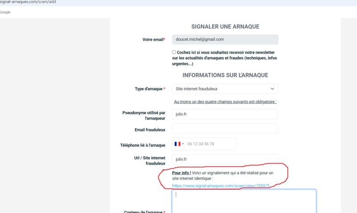
Task: Select the Url / Site internet frauduleux input
Action: (225, 159)
